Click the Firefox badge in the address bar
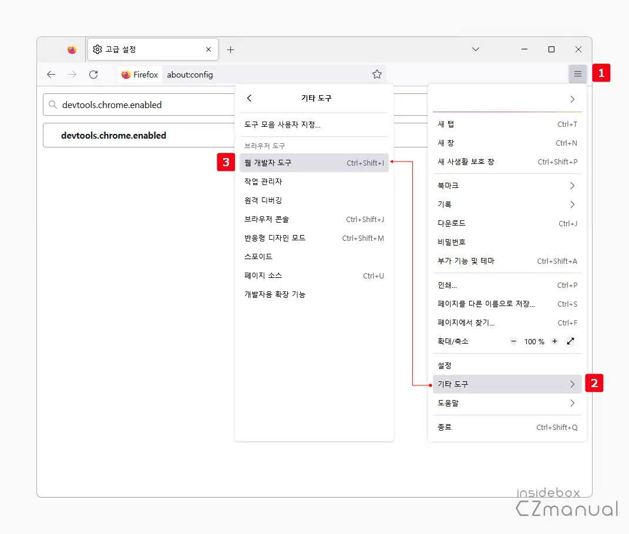Viewport: 629px width, 534px height. click(139, 75)
